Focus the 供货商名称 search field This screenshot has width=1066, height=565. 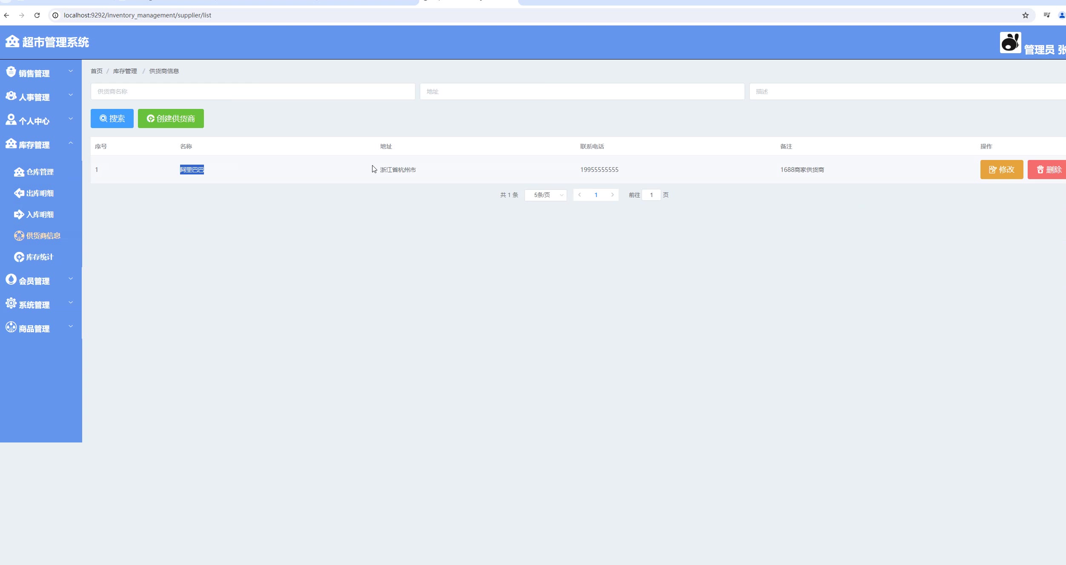coord(253,91)
